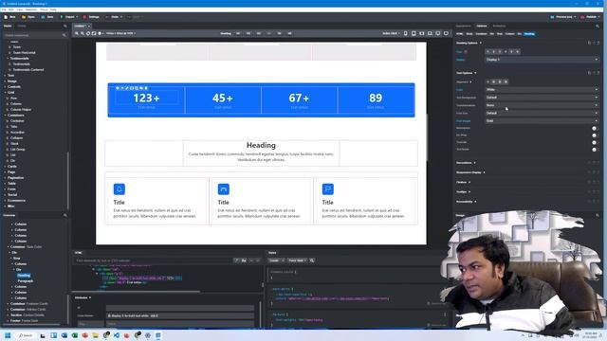Expand the Tooltips options section
The width and height of the screenshot is (607, 341).
464,191
